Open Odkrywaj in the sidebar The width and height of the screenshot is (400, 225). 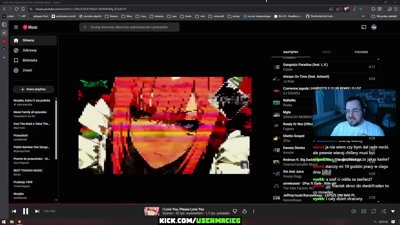pos(33,50)
